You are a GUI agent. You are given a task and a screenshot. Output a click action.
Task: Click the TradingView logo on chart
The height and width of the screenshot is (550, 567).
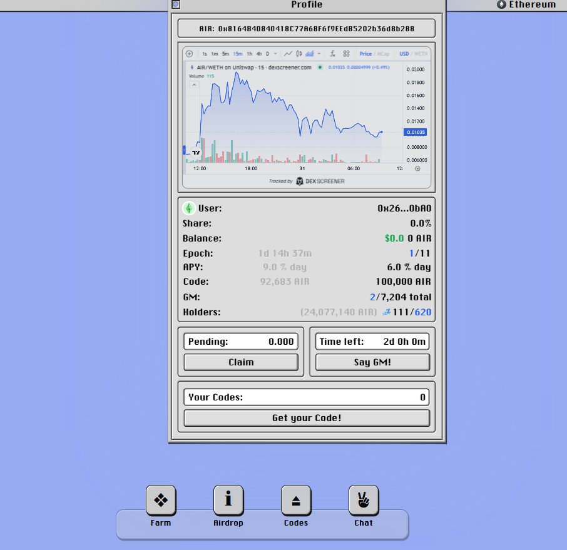coord(196,153)
